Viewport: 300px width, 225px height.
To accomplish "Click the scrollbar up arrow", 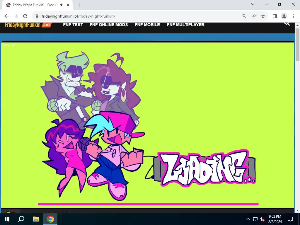I will (x=297, y=25).
